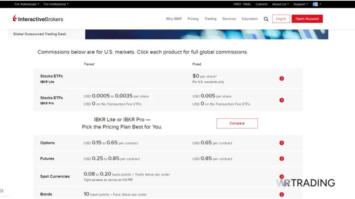
Task: Click red arrow in Futures row
Action: (282, 159)
